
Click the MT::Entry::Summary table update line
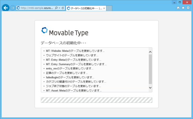pyautogui.click(x=76, y=64)
